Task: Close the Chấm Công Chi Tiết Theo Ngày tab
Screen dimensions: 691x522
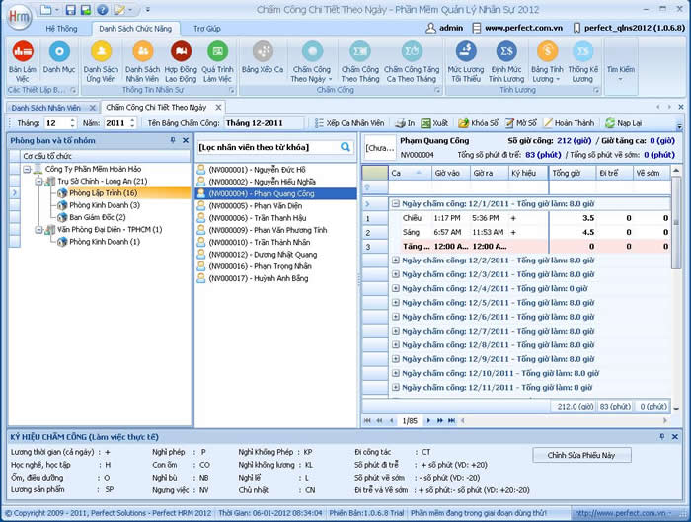Action: 218,107
